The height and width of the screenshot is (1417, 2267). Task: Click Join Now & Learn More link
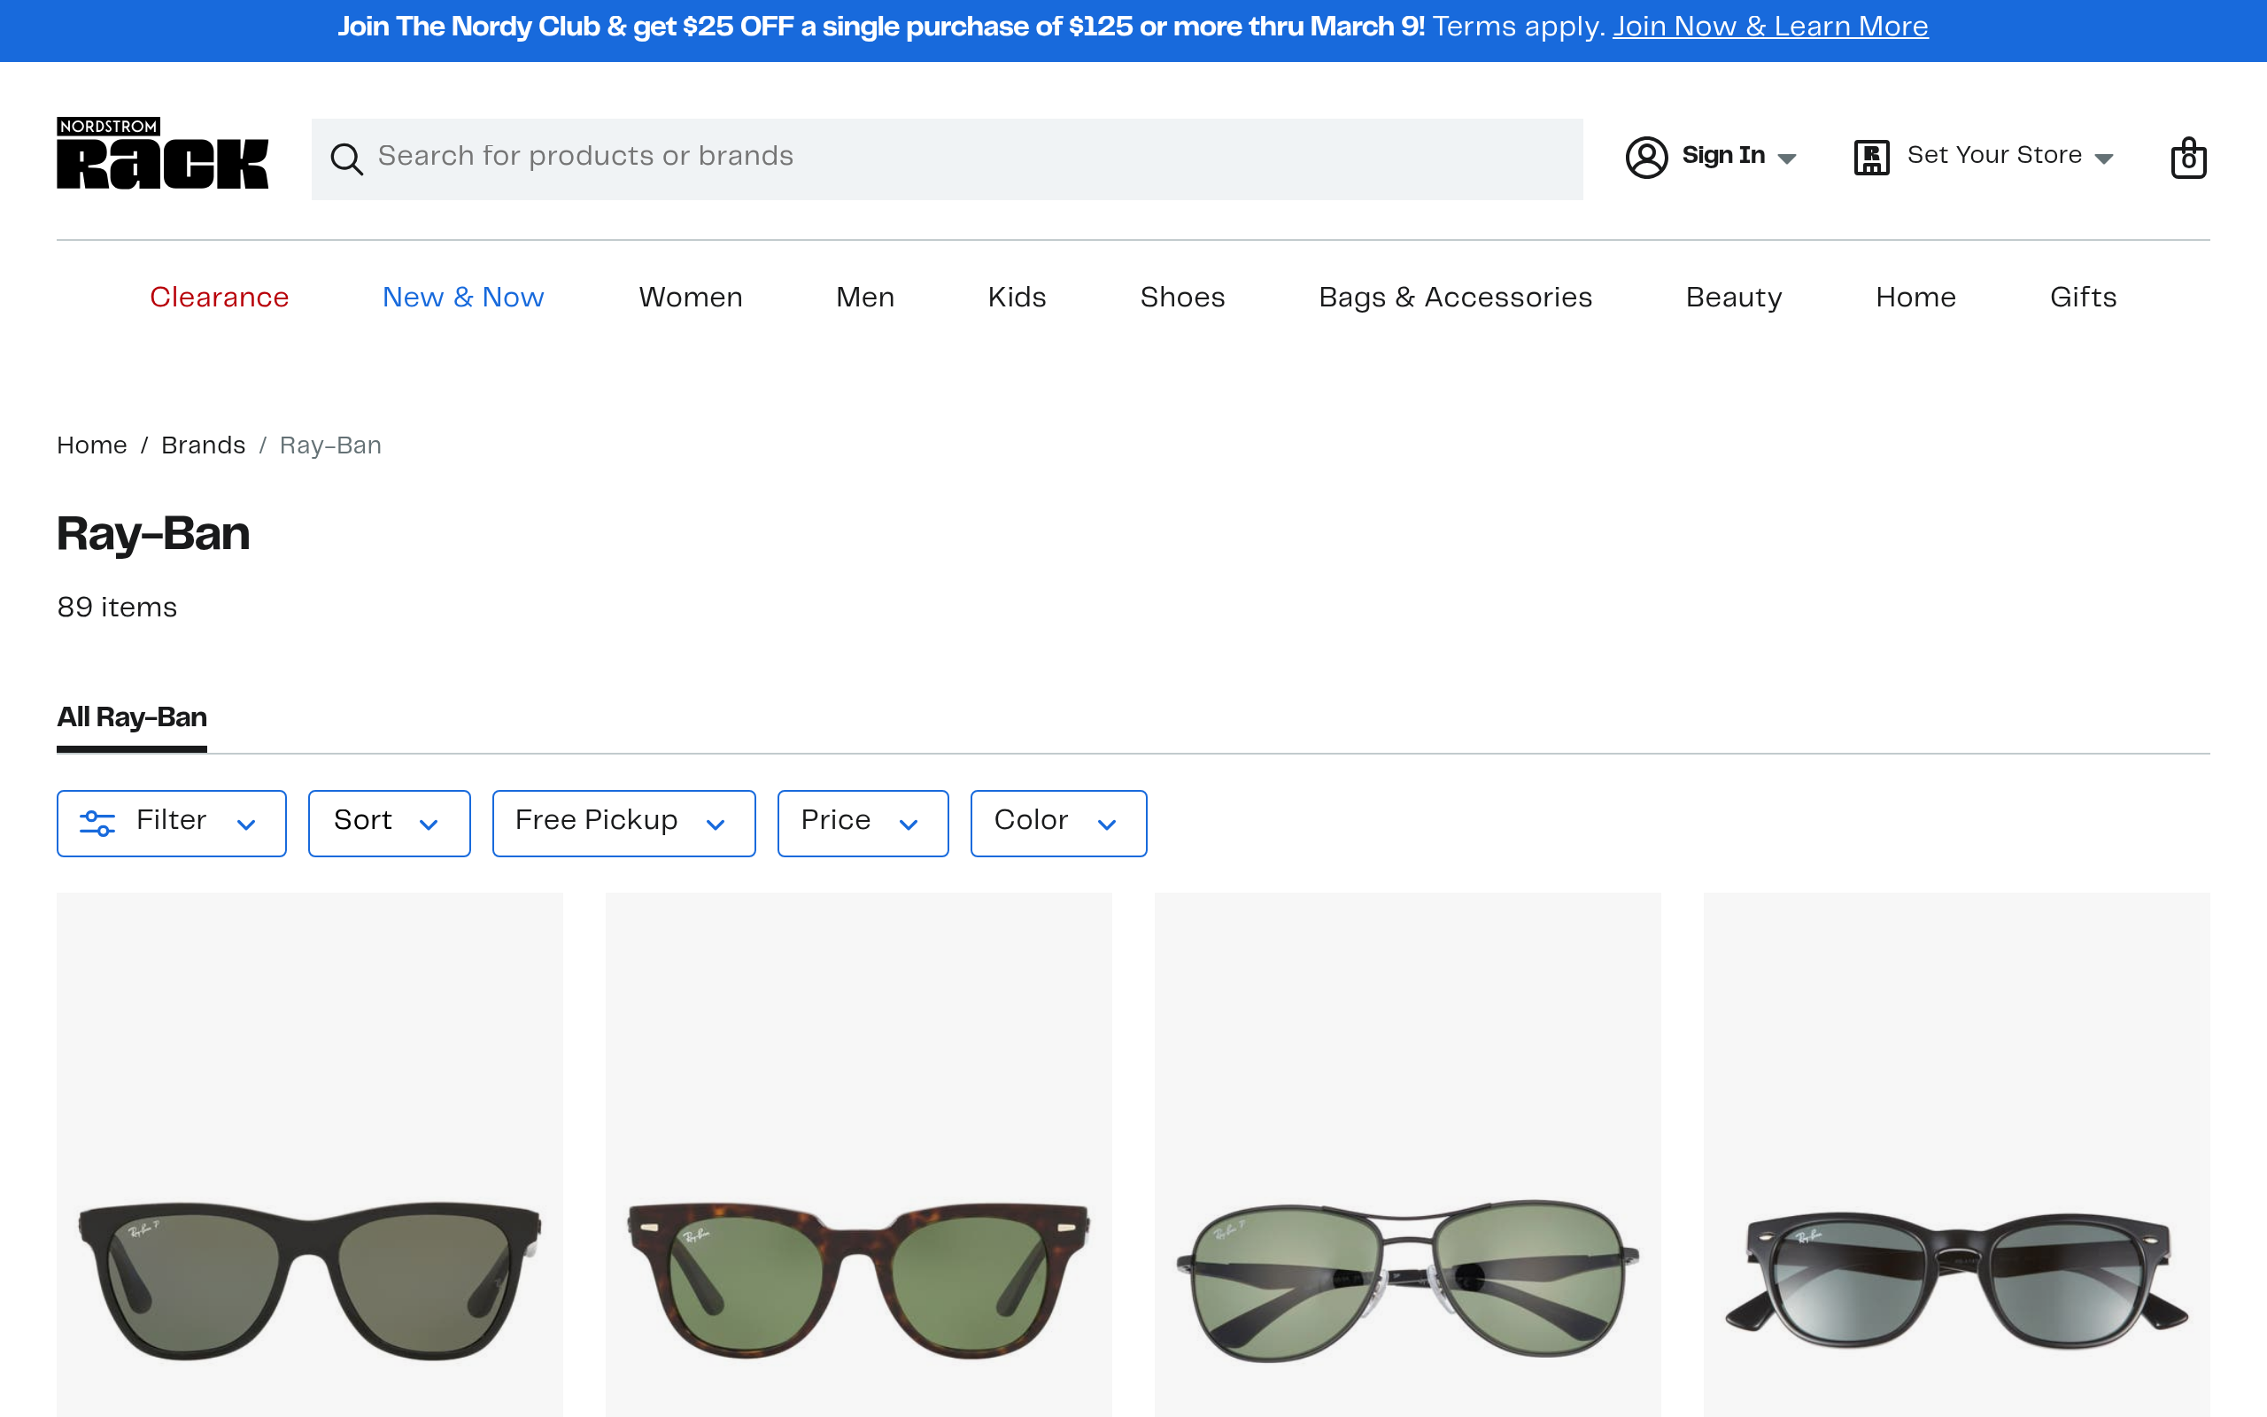1769,27
